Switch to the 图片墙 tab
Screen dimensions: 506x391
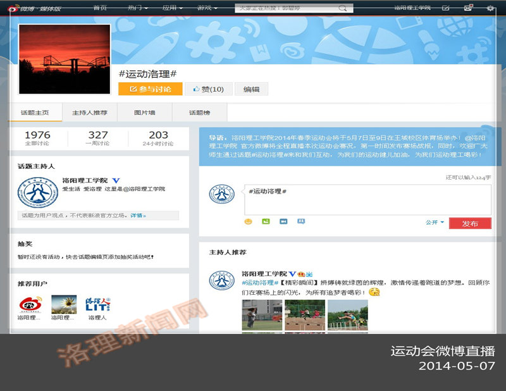[144, 113]
